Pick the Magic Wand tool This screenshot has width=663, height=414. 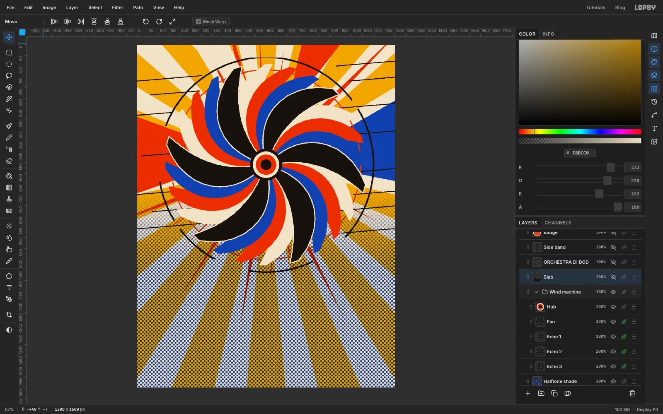pyautogui.click(x=9, y=99)
